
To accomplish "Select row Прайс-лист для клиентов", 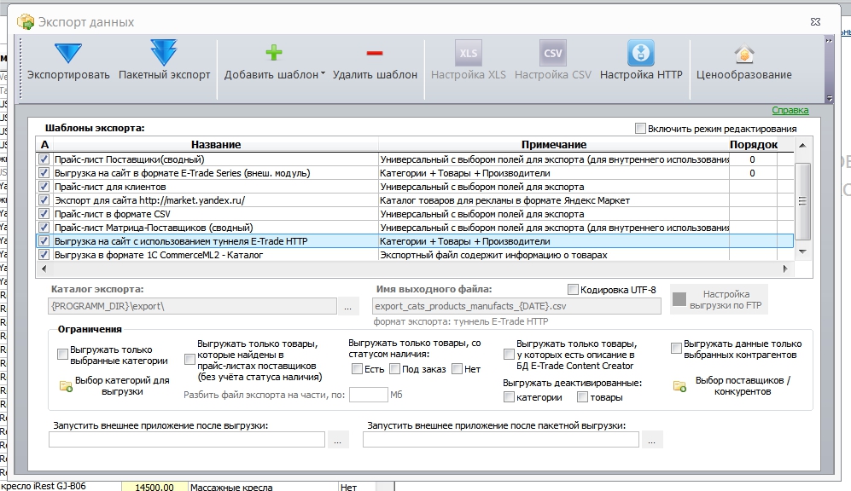I will tap(415, 187).
